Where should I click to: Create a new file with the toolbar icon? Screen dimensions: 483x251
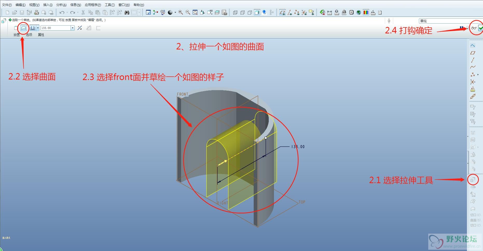point(8,12)
